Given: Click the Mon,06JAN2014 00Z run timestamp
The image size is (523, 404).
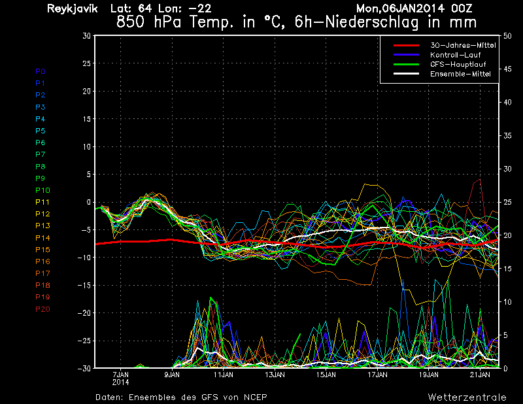Looking at the screenshot, I should pyautogui.click(x=414, y=8).
